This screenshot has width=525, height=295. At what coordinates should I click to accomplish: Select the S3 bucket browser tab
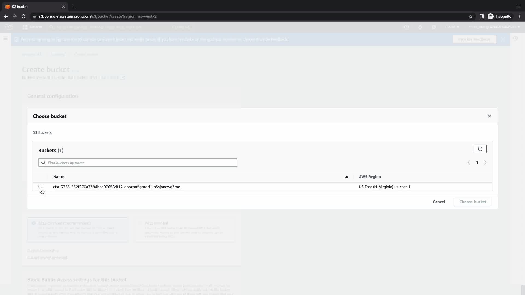tap(33, 7)
